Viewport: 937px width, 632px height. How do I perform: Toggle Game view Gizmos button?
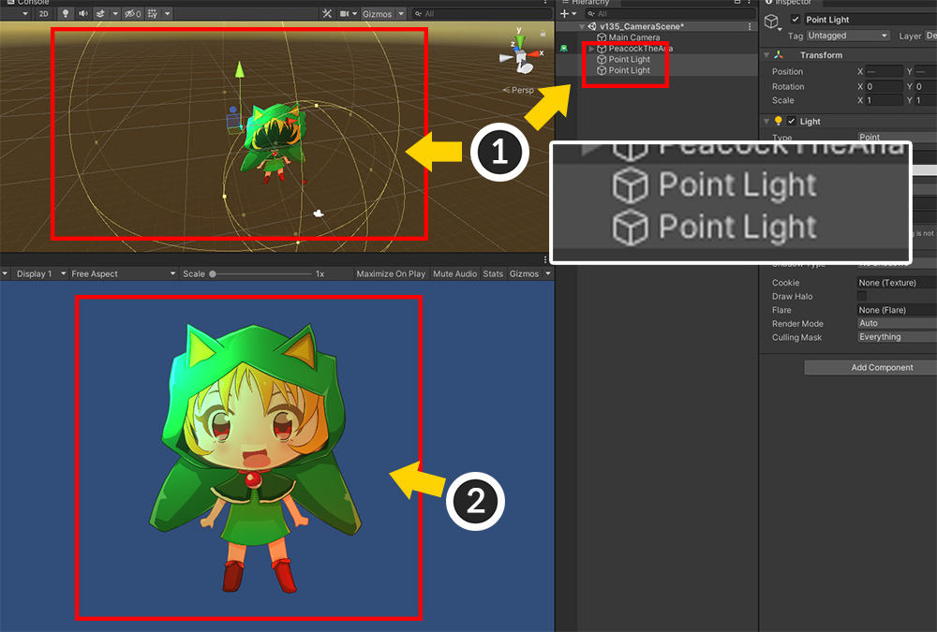(x=524, y=273)
